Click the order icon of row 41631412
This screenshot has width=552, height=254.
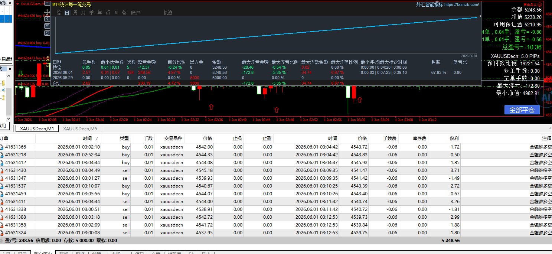(2, 163)
